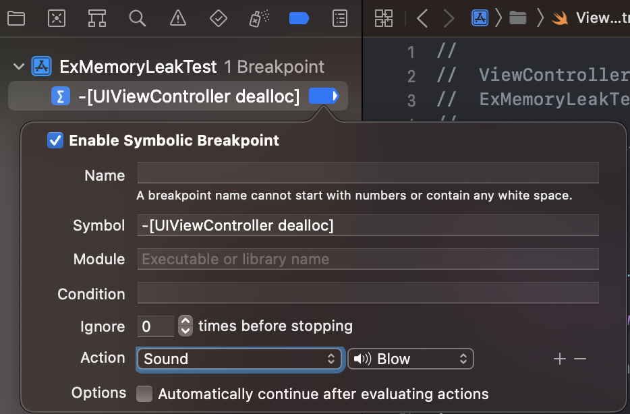Select the Breakpoint navigator icon

(x=299, y=18)
